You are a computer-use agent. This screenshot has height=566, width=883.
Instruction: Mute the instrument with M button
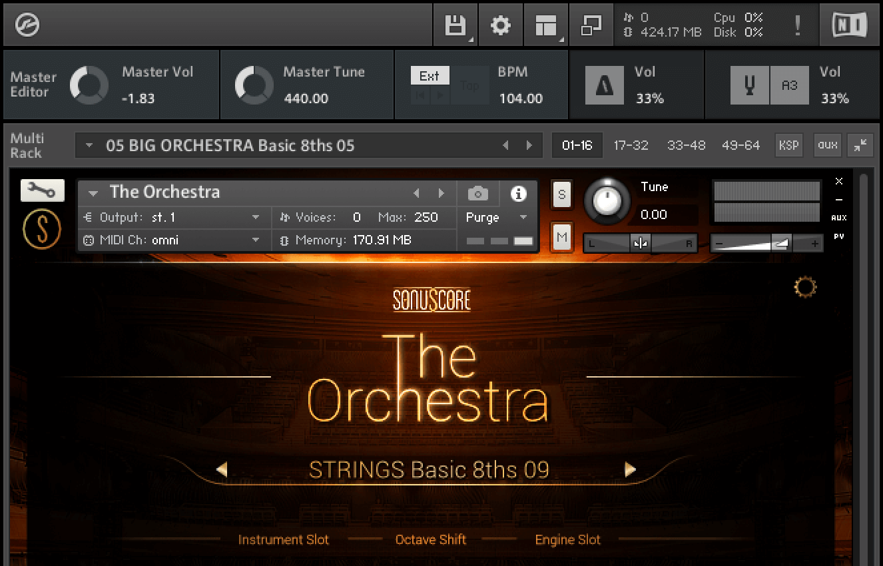click(562, 238)
